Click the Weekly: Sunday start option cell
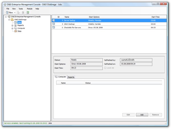Viewport: 171px width, 129px height. pyautogui.click(x=94, y=24)
